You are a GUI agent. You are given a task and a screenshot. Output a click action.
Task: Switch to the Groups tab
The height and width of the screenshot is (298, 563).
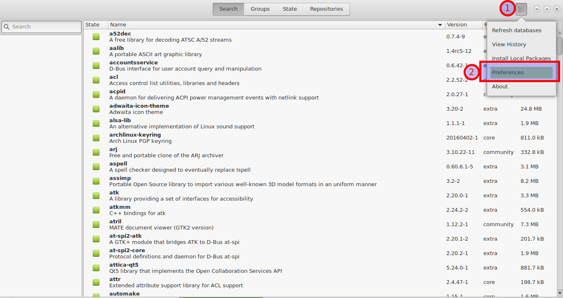click(x=260, y=9)
